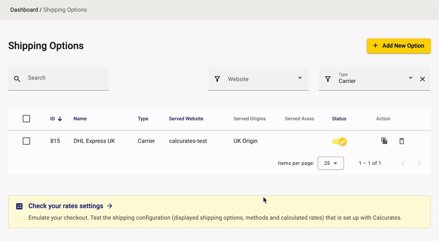Click the Action column header

point(383,118)
